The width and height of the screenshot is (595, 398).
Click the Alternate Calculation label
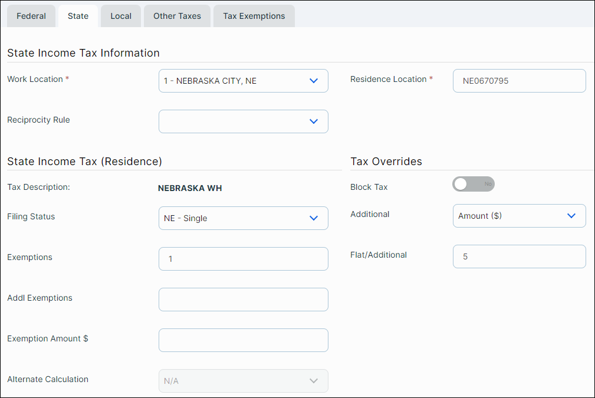click(47, 379)
